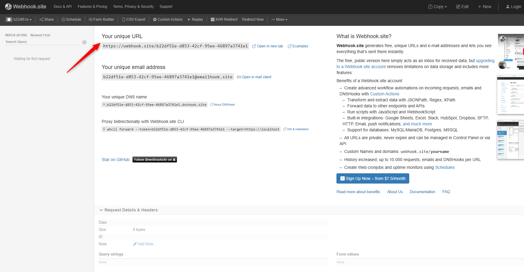Open the More dropdown menu
The image size is (524, 272).
tap(280, 19)
